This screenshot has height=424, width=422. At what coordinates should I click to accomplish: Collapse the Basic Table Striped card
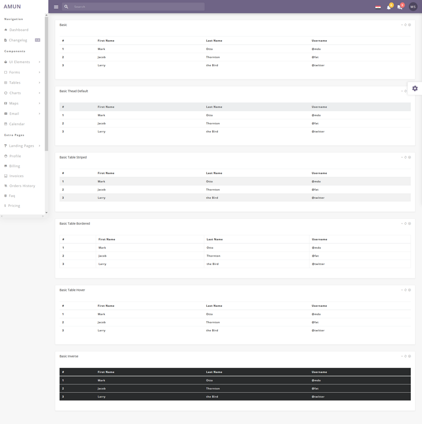pyautogui.click(x=402, y=157)
